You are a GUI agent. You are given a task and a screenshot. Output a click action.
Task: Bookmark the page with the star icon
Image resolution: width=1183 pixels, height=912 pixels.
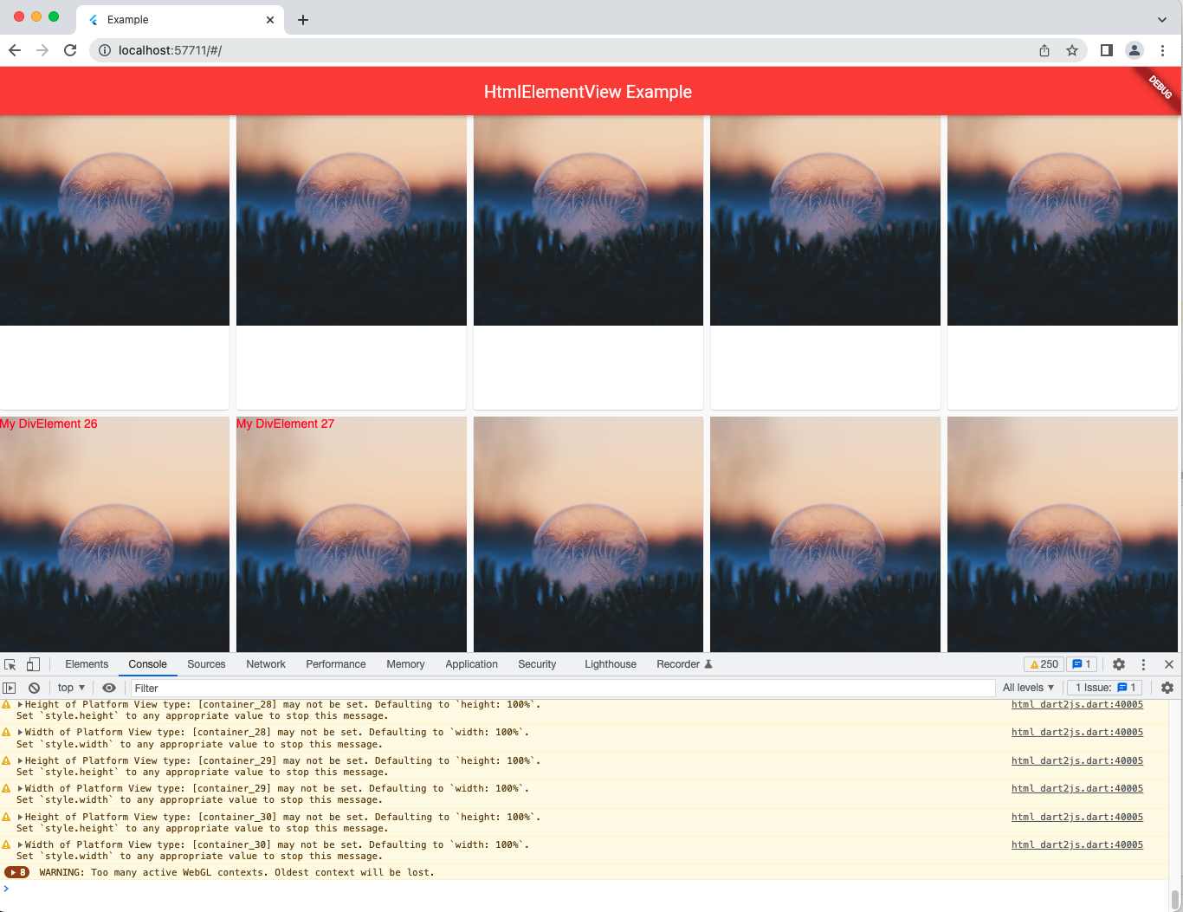(1073, 50)
